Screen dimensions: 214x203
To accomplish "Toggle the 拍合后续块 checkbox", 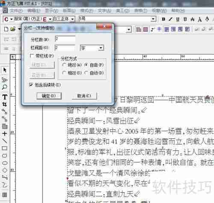I will coord(31,85).
